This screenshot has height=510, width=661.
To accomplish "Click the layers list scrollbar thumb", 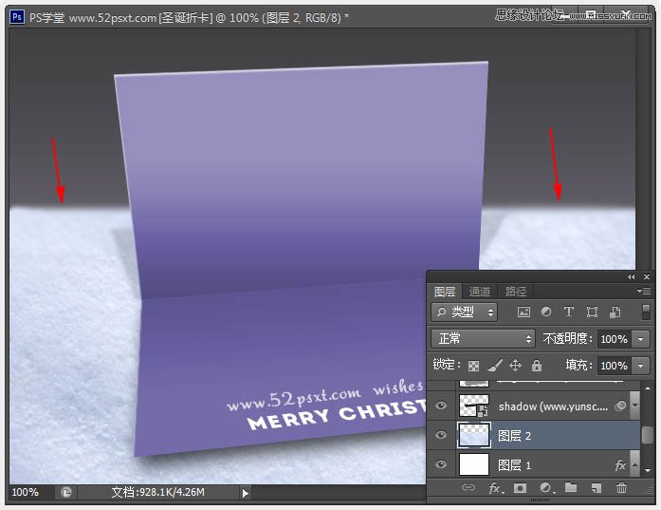I will click(x=647, y=435).
